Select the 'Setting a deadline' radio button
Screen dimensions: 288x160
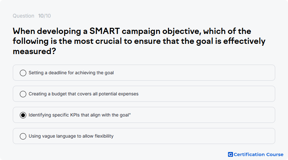[23, 73]
